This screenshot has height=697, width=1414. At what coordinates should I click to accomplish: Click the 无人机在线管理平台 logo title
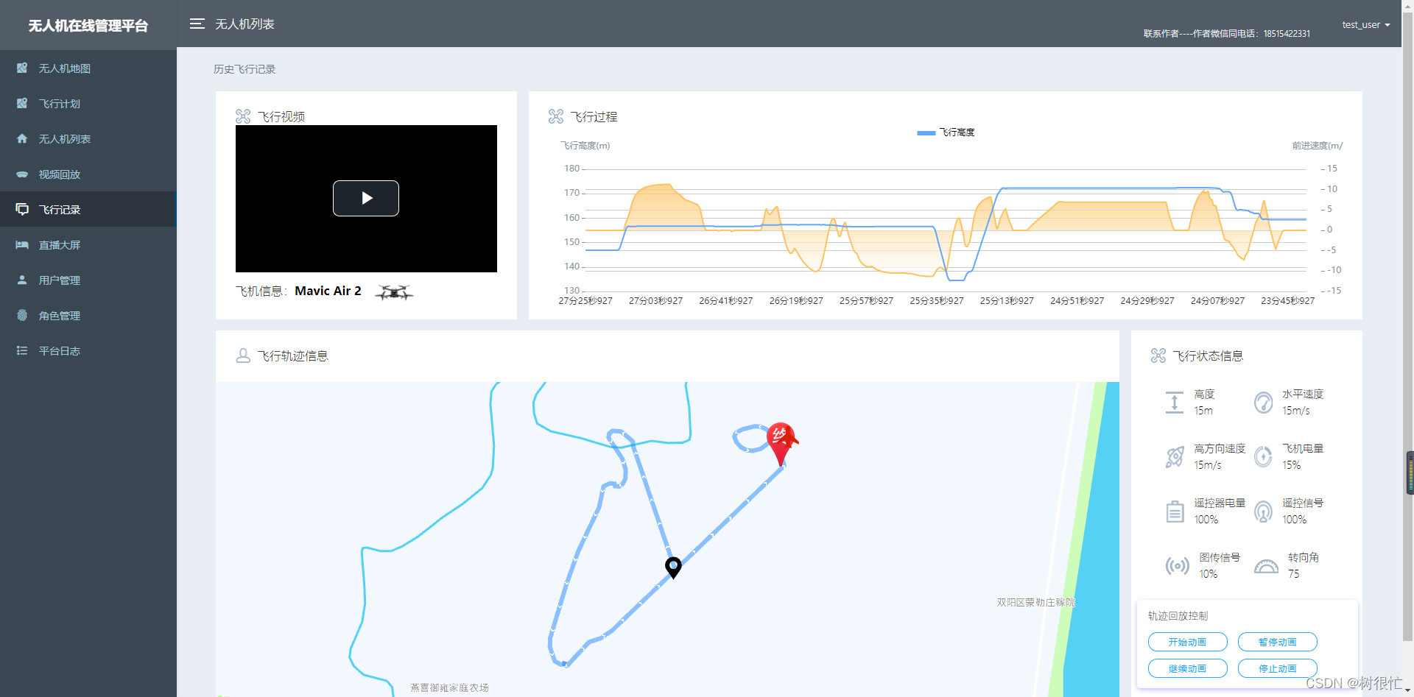88,26
